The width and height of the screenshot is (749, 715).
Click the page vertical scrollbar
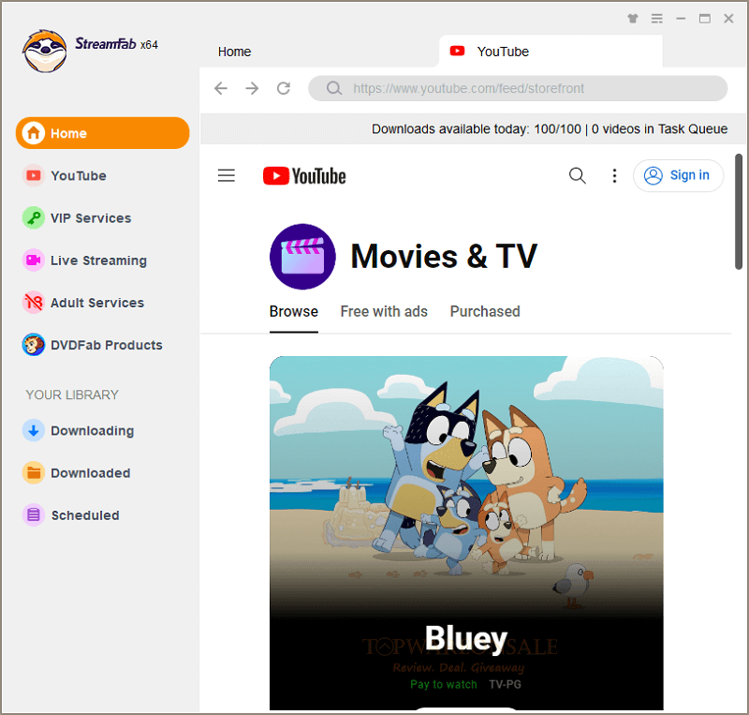(739, 212)
